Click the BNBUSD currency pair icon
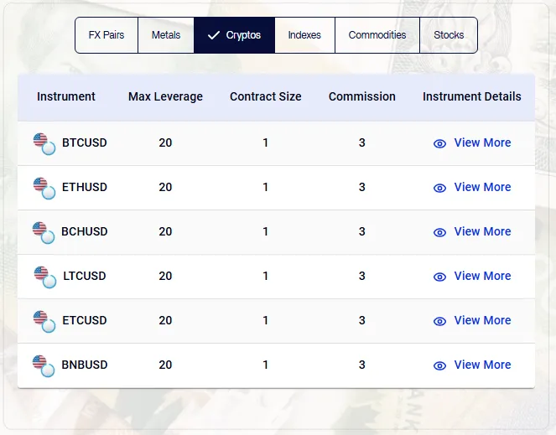 [x=44, y=365]
